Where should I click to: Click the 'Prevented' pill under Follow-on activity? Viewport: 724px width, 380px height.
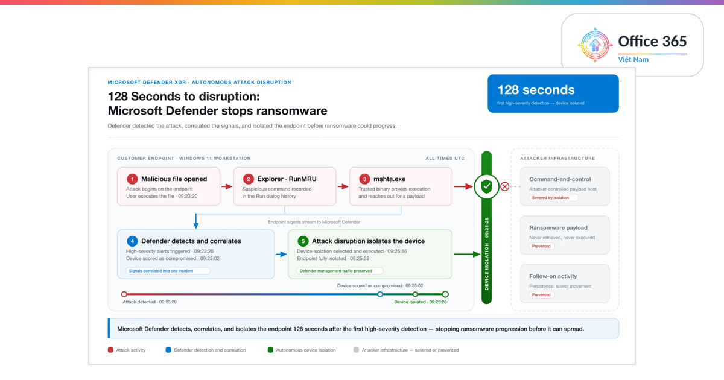pos(541,294)
